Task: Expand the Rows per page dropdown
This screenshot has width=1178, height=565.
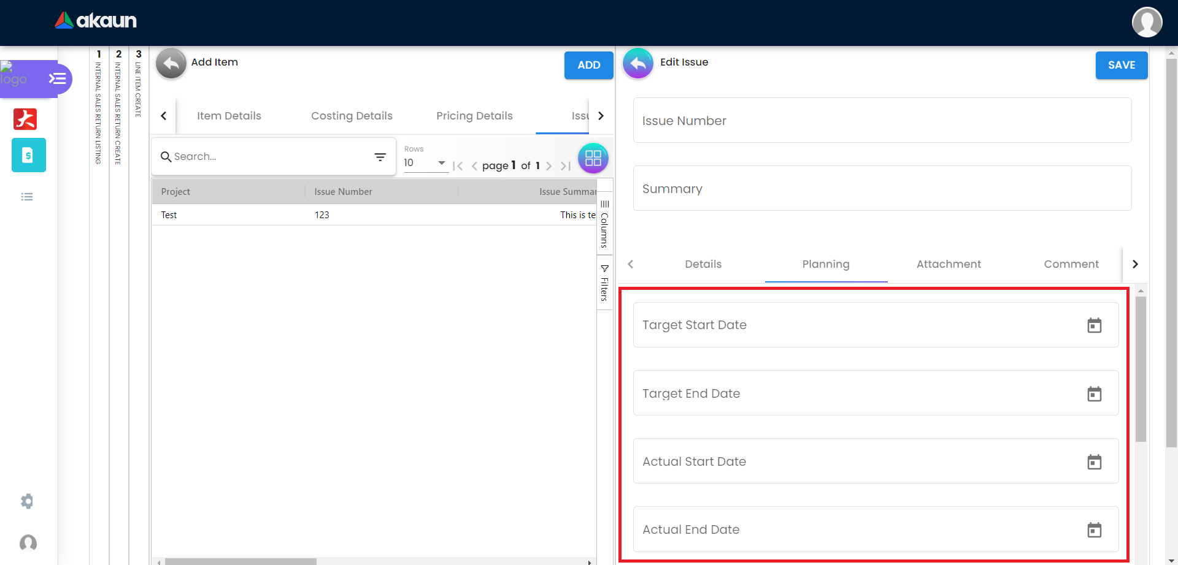Action: [426, 163]
